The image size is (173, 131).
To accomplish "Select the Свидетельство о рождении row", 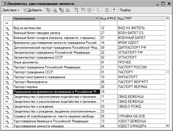I will [x=56, y=106].
